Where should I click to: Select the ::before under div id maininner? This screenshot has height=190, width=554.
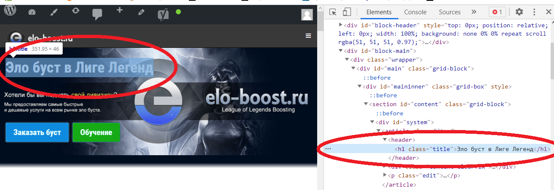tap(383, 95)
